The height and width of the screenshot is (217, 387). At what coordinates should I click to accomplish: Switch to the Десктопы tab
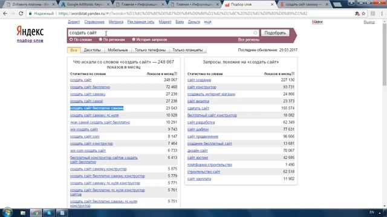coord(93,50)
